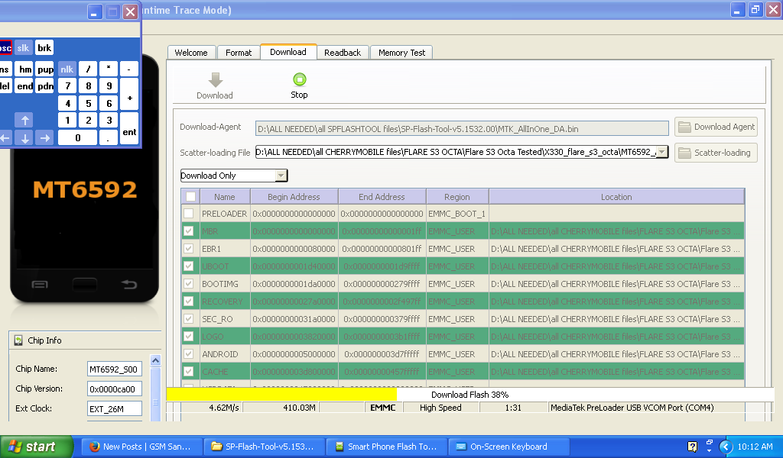Uncheck the BOOTIMG partition checkbox
The image size is (783, 458).
189,284
